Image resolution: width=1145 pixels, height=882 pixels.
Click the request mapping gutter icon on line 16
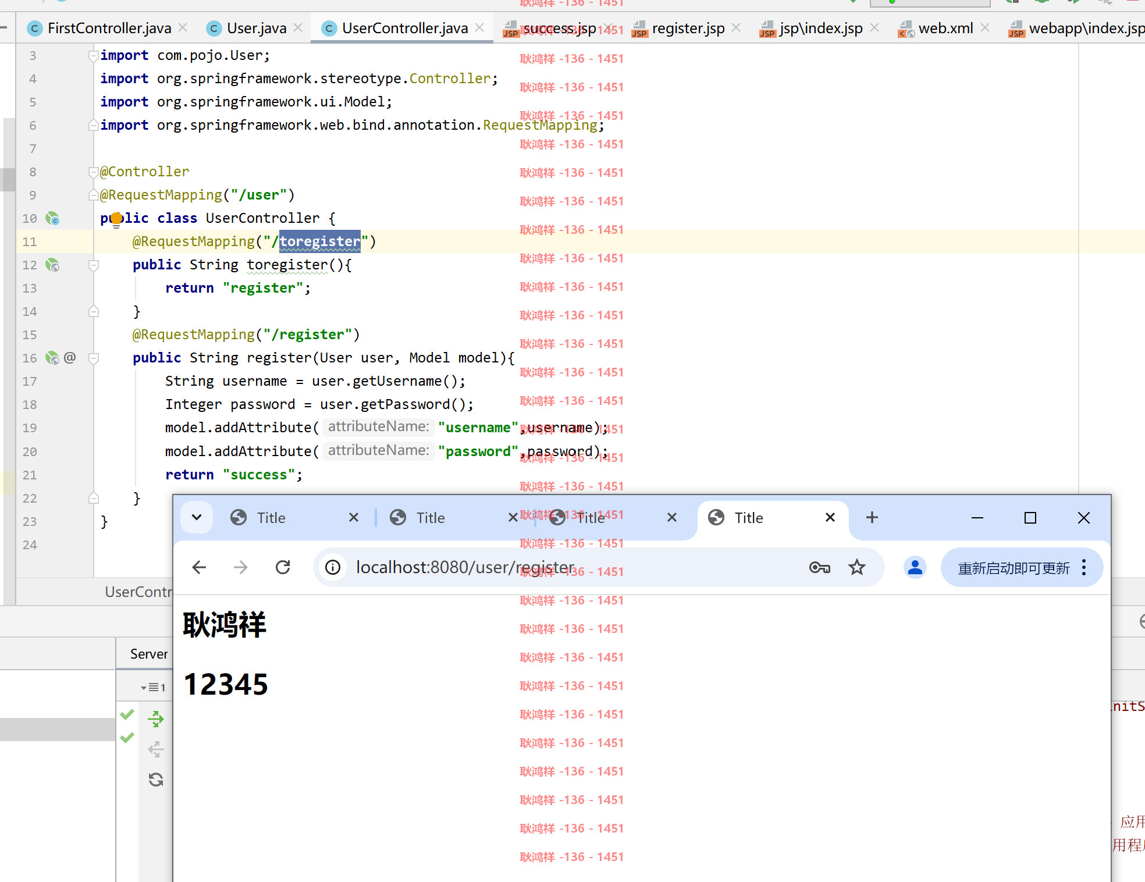[52, 358]
